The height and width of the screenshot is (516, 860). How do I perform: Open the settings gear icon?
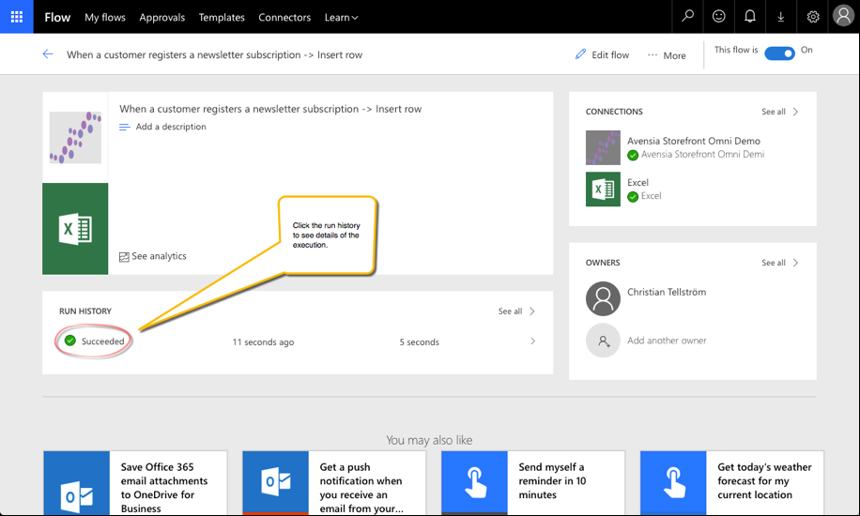click(x=813, y=17)
